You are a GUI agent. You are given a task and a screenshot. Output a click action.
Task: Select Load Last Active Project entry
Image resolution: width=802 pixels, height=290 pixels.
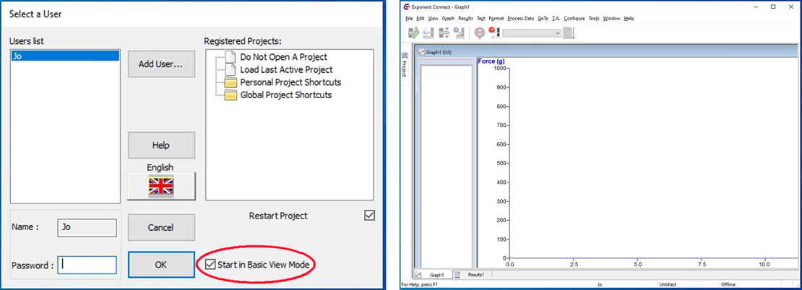click(x=286, y=69)
